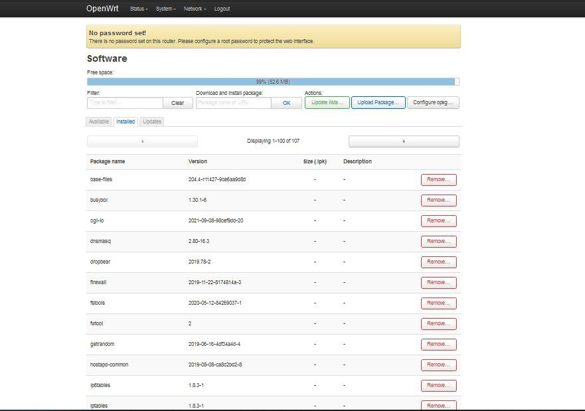The width and height of the screenshot is (585, 411).
Task: Click the Displaying 1-100 of 107 text
Action: tap(273, 141)
